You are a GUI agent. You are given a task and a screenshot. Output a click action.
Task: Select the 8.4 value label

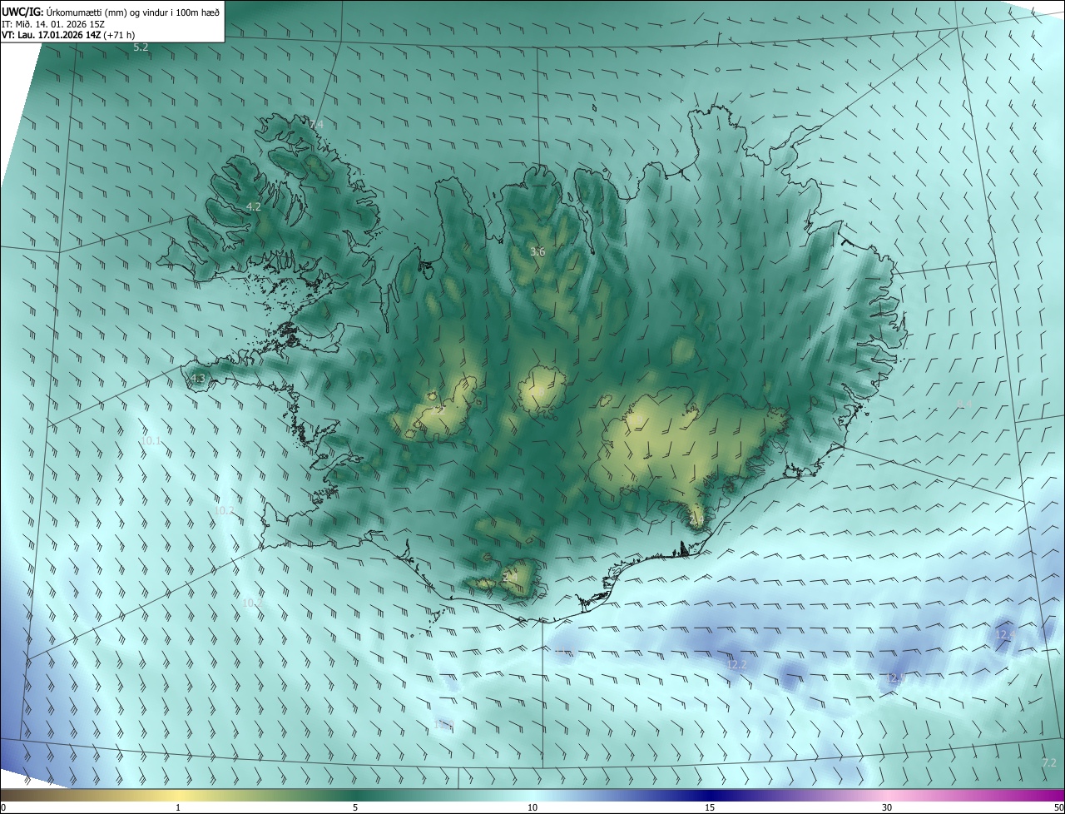[964, 404]
